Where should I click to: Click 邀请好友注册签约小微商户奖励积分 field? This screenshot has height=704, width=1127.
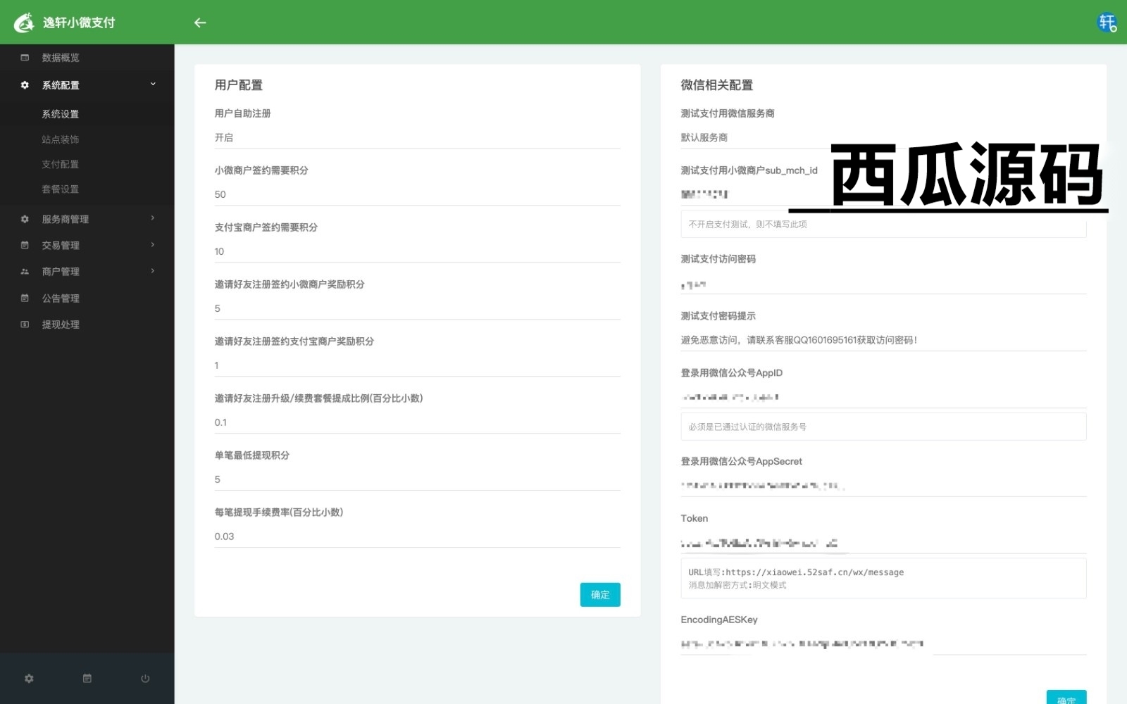tap(417, 309)
